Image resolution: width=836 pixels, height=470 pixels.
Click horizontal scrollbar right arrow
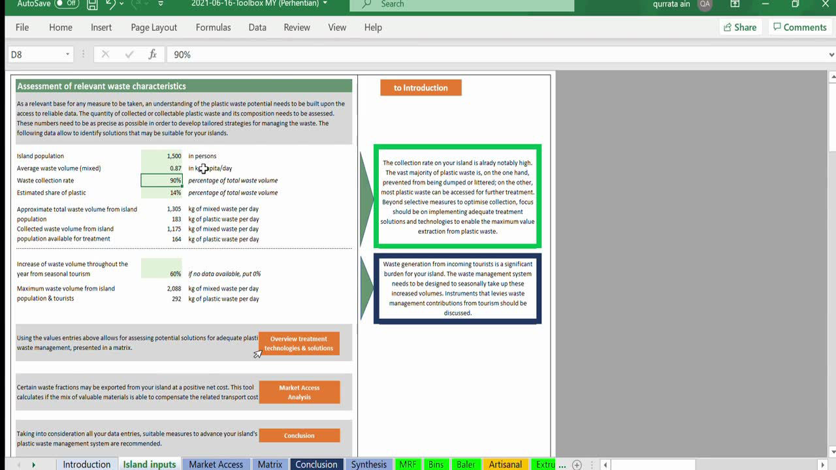(822, 465)
